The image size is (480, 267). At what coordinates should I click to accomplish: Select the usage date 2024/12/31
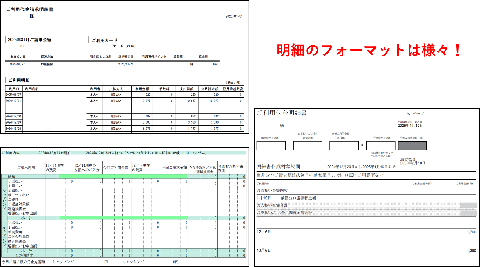[13, 101]
